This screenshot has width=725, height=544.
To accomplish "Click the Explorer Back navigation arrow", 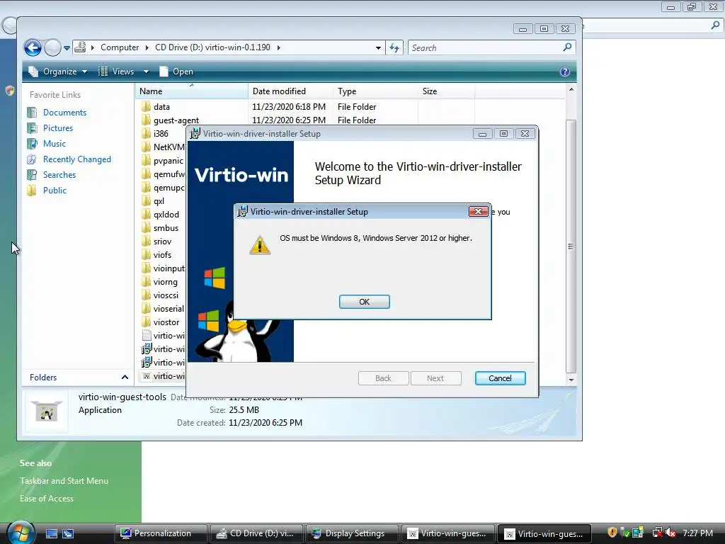I will click(33, 47).
